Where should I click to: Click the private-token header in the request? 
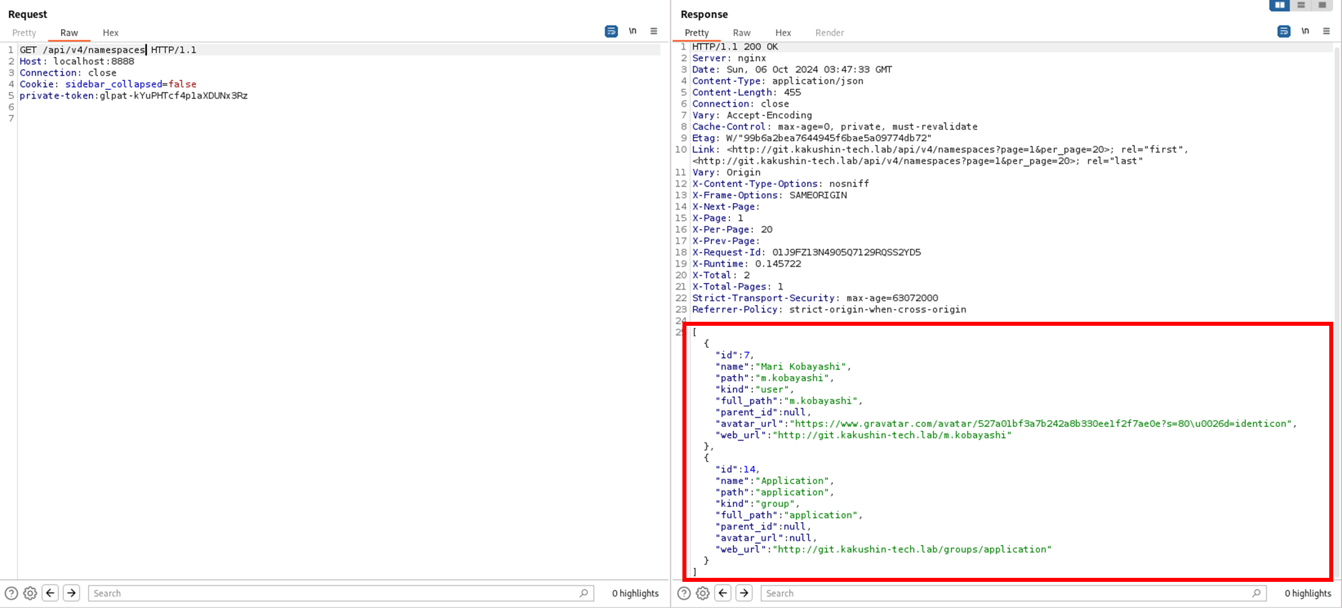pyautogui.click(x=134, y=95)
